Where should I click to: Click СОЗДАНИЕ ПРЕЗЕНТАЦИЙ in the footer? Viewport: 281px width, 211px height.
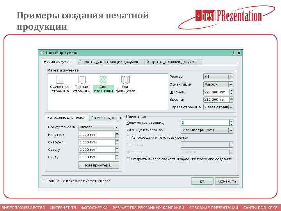213,207
